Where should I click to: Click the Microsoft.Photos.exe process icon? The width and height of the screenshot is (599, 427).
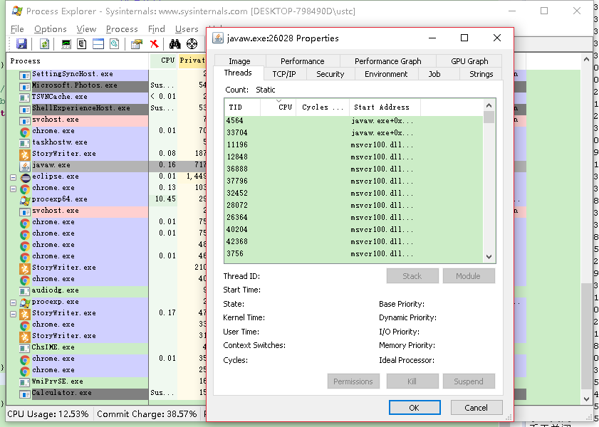pos(25,87)
